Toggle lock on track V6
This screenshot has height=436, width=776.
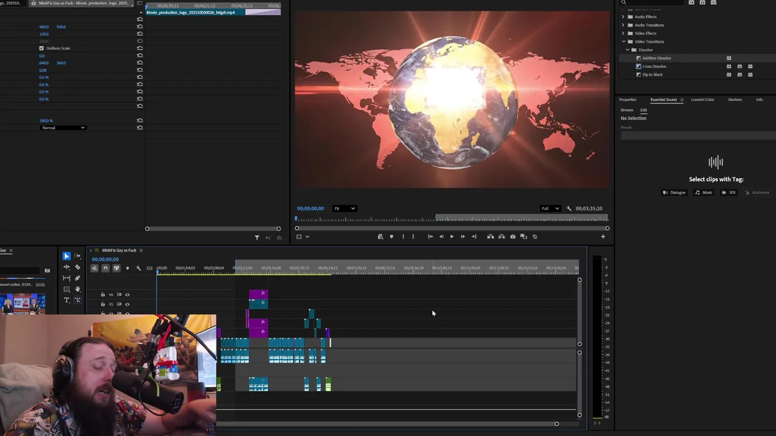tap(103, 295)
